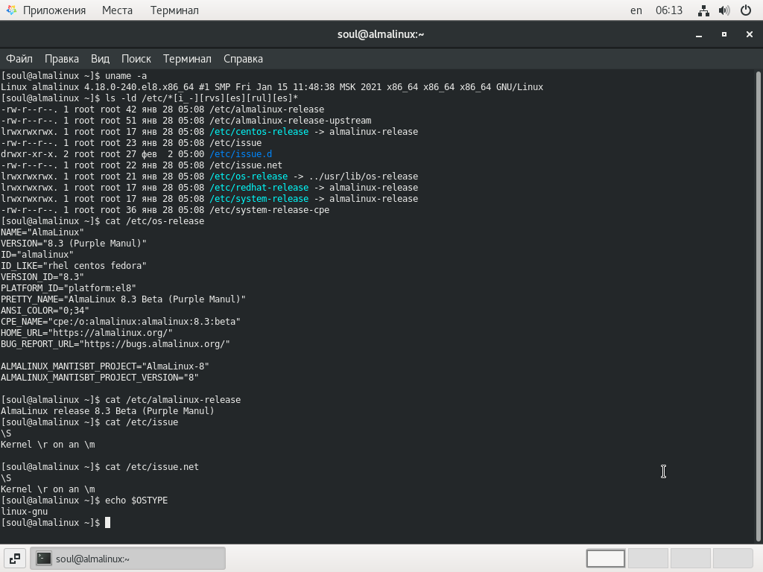Click the BUG_REPORT_URL bugs.almalinux.org text
Viewport: 763px width, 572px height.
point(115,344)
